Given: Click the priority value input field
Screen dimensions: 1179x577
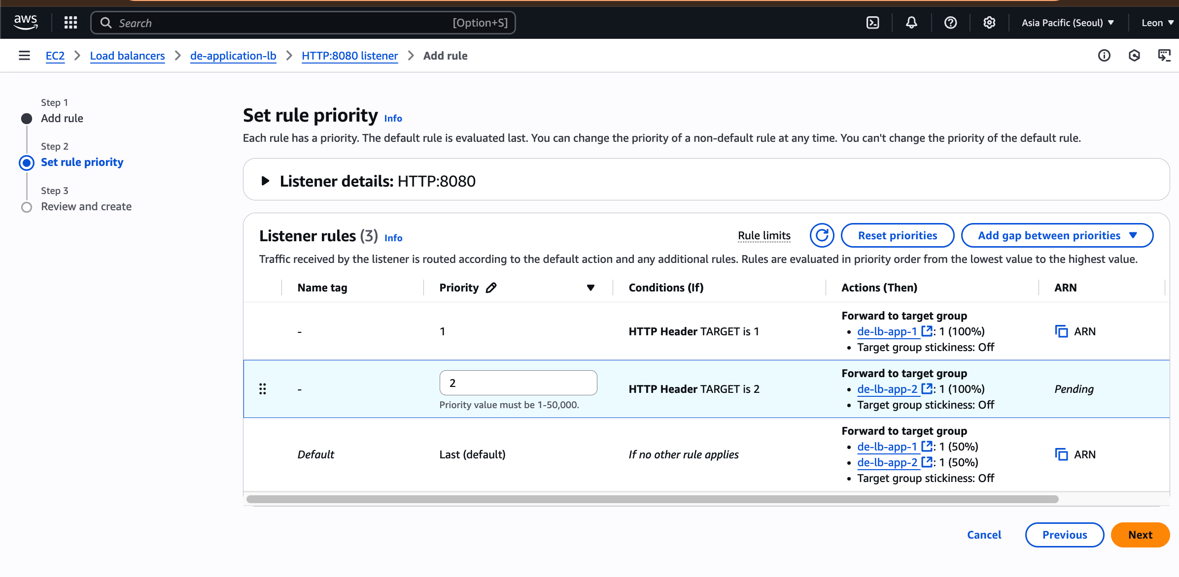Looking at the screenshot, I should (518, 383).
